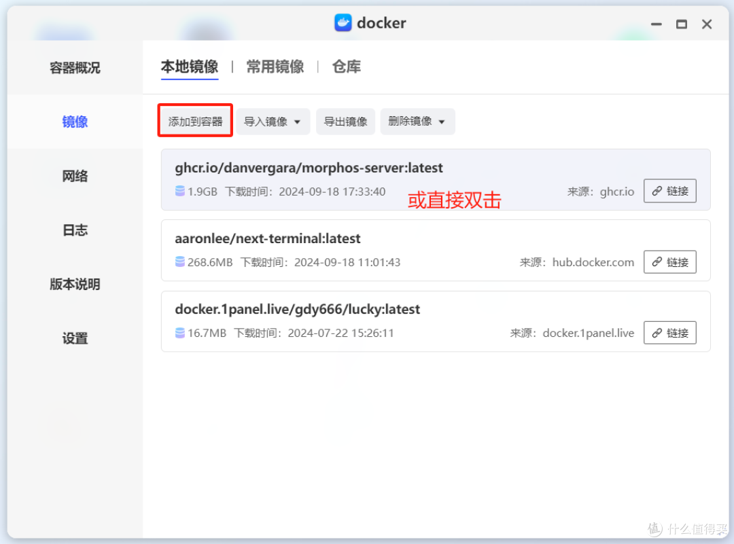Click the source text hub.docker.com
The width and height of the screenshot is (734, 544).
click(593, 262)
